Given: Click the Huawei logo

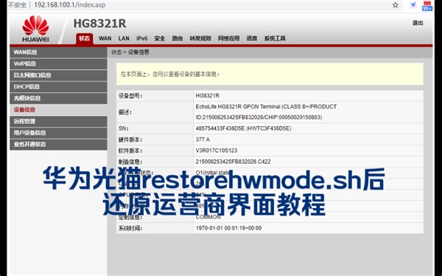Looking at the screenshot, I should [35, 29].
